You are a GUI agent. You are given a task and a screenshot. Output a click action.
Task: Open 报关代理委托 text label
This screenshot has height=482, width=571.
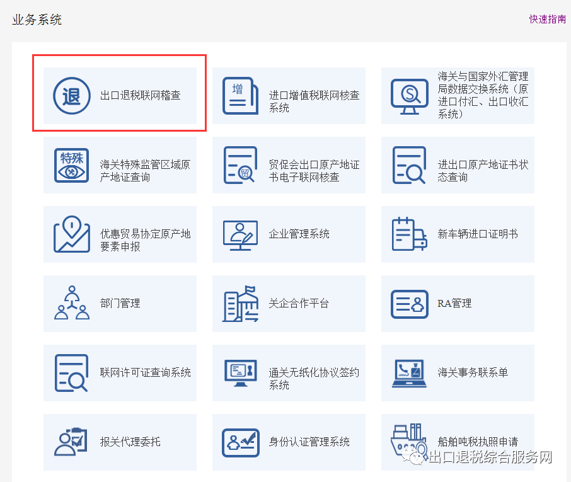click(130, 442)
